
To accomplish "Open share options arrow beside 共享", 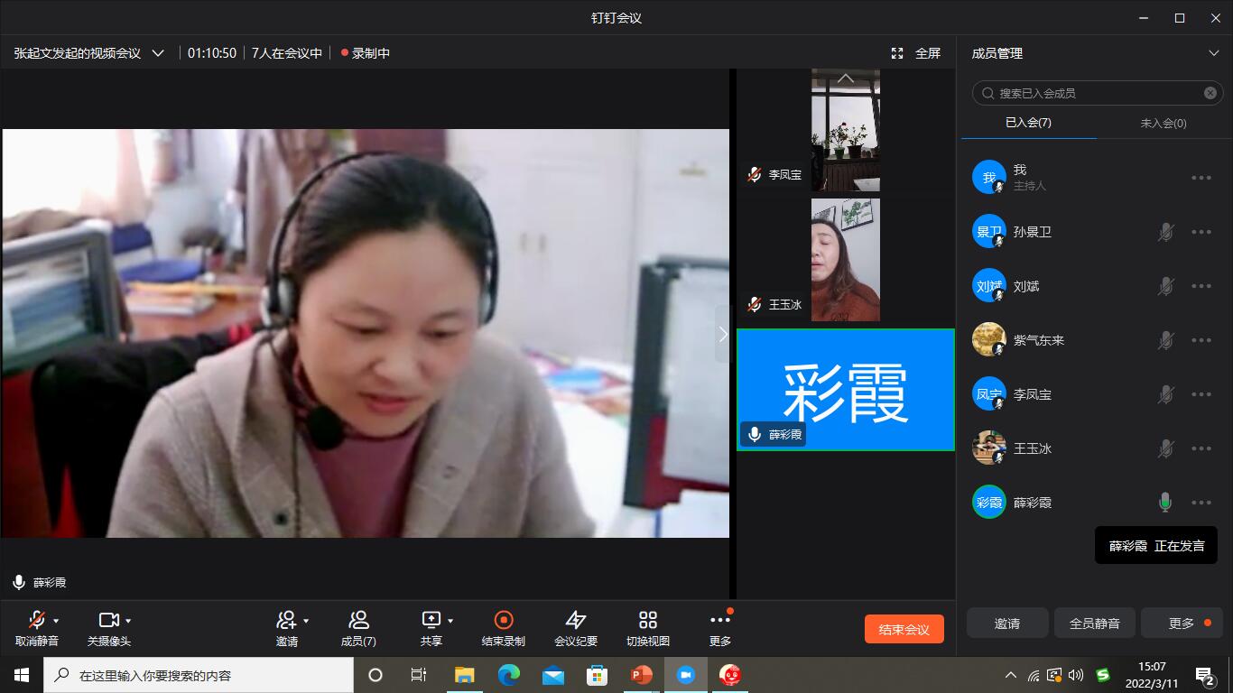I will 450,621.
